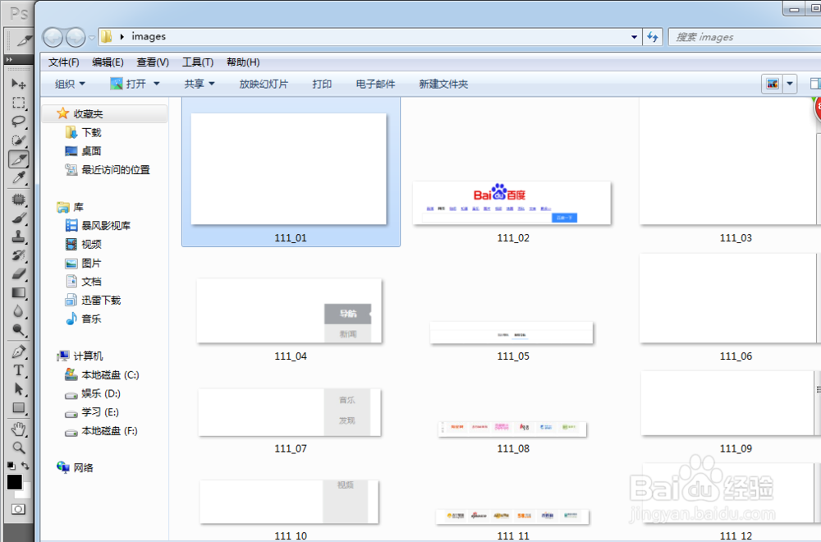The image size is (821, 542).
Task: Toggle Quick Mask mode
Action: (18, 509)
